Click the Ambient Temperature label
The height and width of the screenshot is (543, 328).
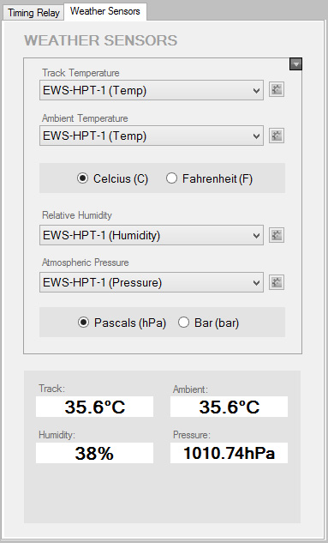[x=85, y=118]
